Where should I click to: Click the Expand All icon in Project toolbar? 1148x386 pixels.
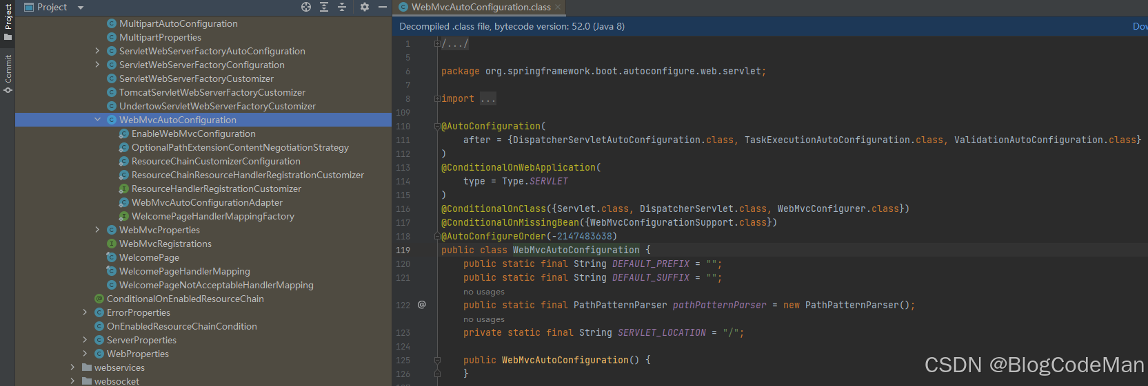point(324,7)
